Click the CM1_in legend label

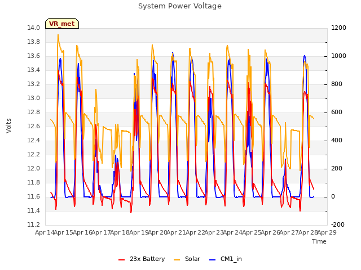click(x=231, y=259)
